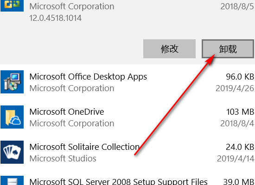Select the SQL Server 2008 Setup Support icon
255x185 pixels.
coord(12,180)
